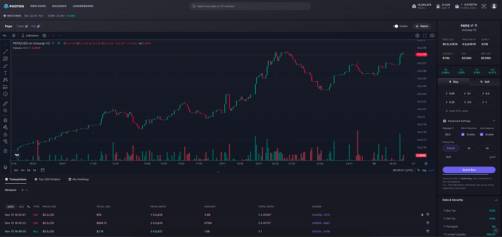Collapse the Data & Security section
502x237 pixels.
496,200
